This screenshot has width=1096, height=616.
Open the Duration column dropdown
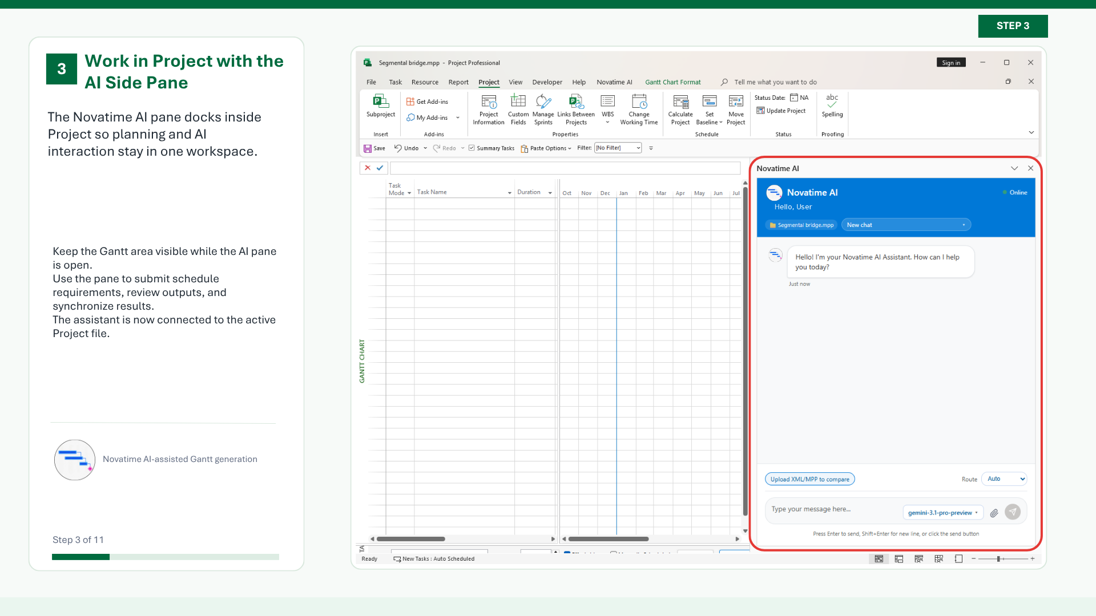pyautogui.click(x=550, y=193)
